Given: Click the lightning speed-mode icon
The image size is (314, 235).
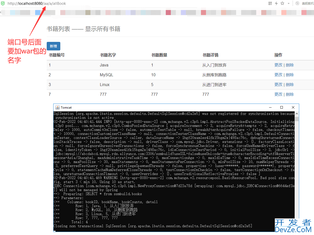Looking at the screenshot, I should (x=276, y=3).
